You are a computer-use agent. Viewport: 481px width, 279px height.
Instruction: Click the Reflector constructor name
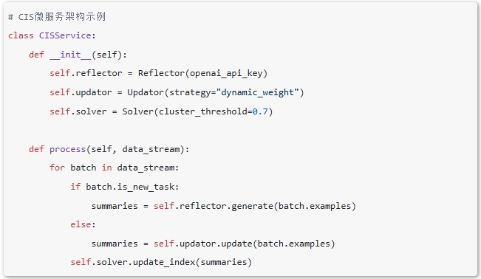161,73
